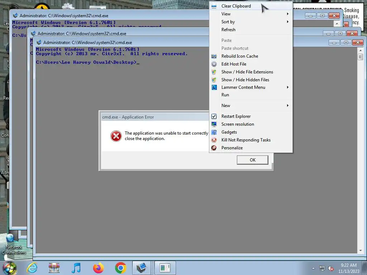The image size is (367, 275).
Task: Click the middle cmd.exe window title icon
Action: (33, 33)
